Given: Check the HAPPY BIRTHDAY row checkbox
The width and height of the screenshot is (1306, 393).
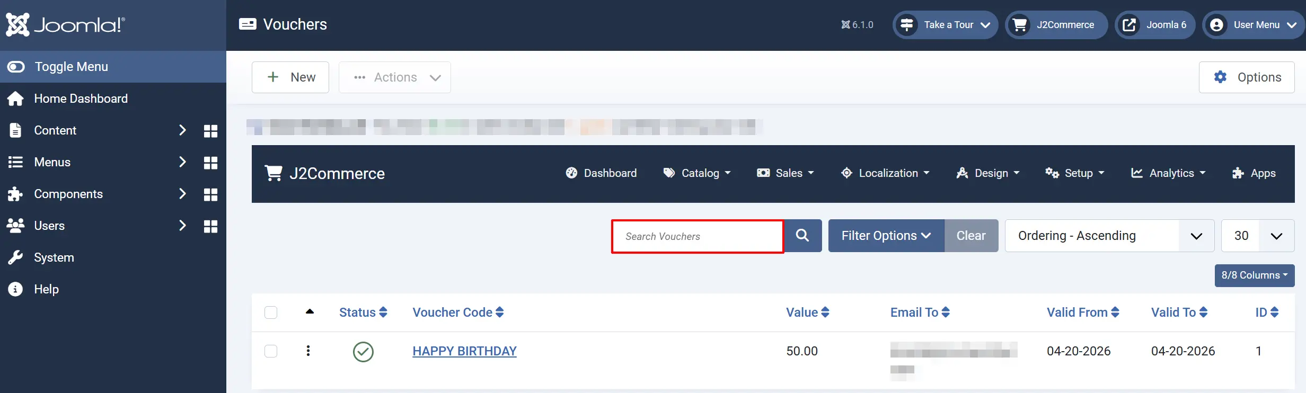Looking at the screenshot, I should point(271,351).
